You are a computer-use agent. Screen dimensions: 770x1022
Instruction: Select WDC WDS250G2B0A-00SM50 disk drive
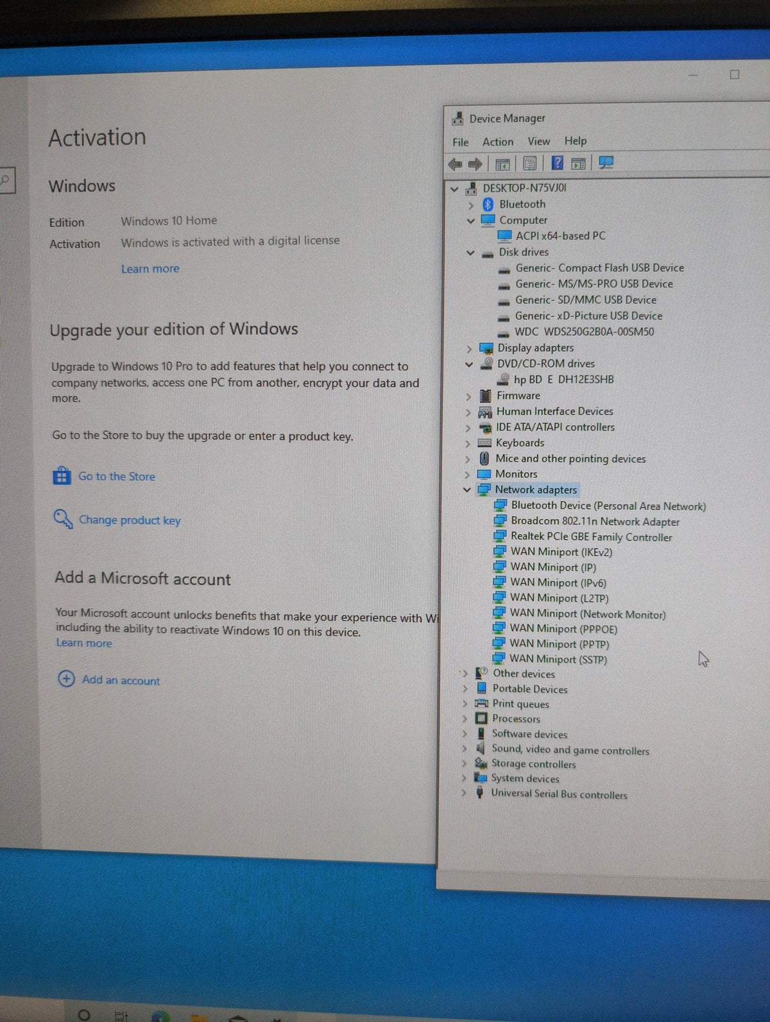584,332
